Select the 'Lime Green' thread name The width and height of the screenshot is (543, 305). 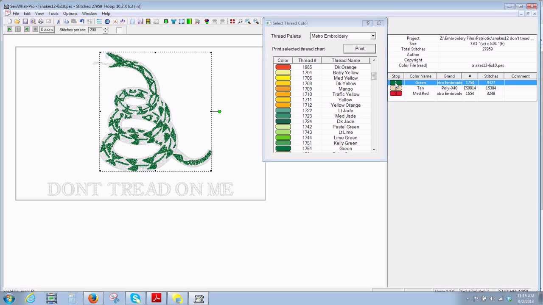pyautogui.click(x=346, y=138)
